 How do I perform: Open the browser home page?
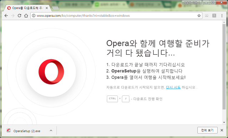[26, 16]
